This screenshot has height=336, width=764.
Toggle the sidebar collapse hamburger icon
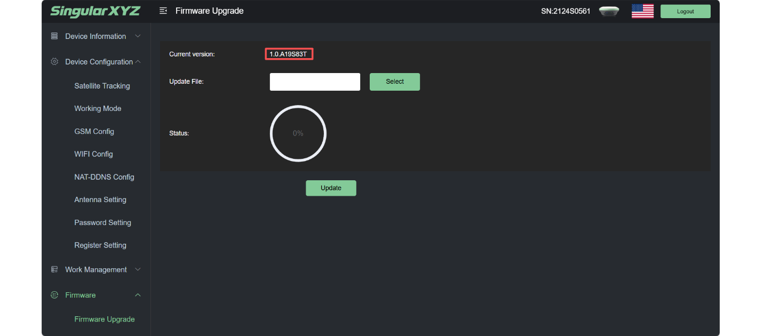coord(163,11)
